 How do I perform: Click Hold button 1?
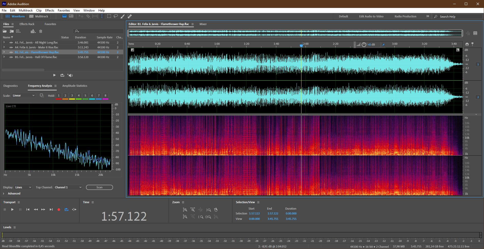59,96
